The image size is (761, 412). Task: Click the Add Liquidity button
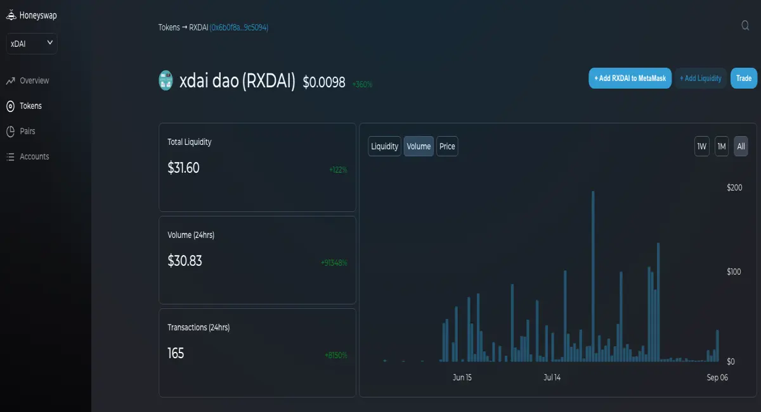[x=701, y=78]
